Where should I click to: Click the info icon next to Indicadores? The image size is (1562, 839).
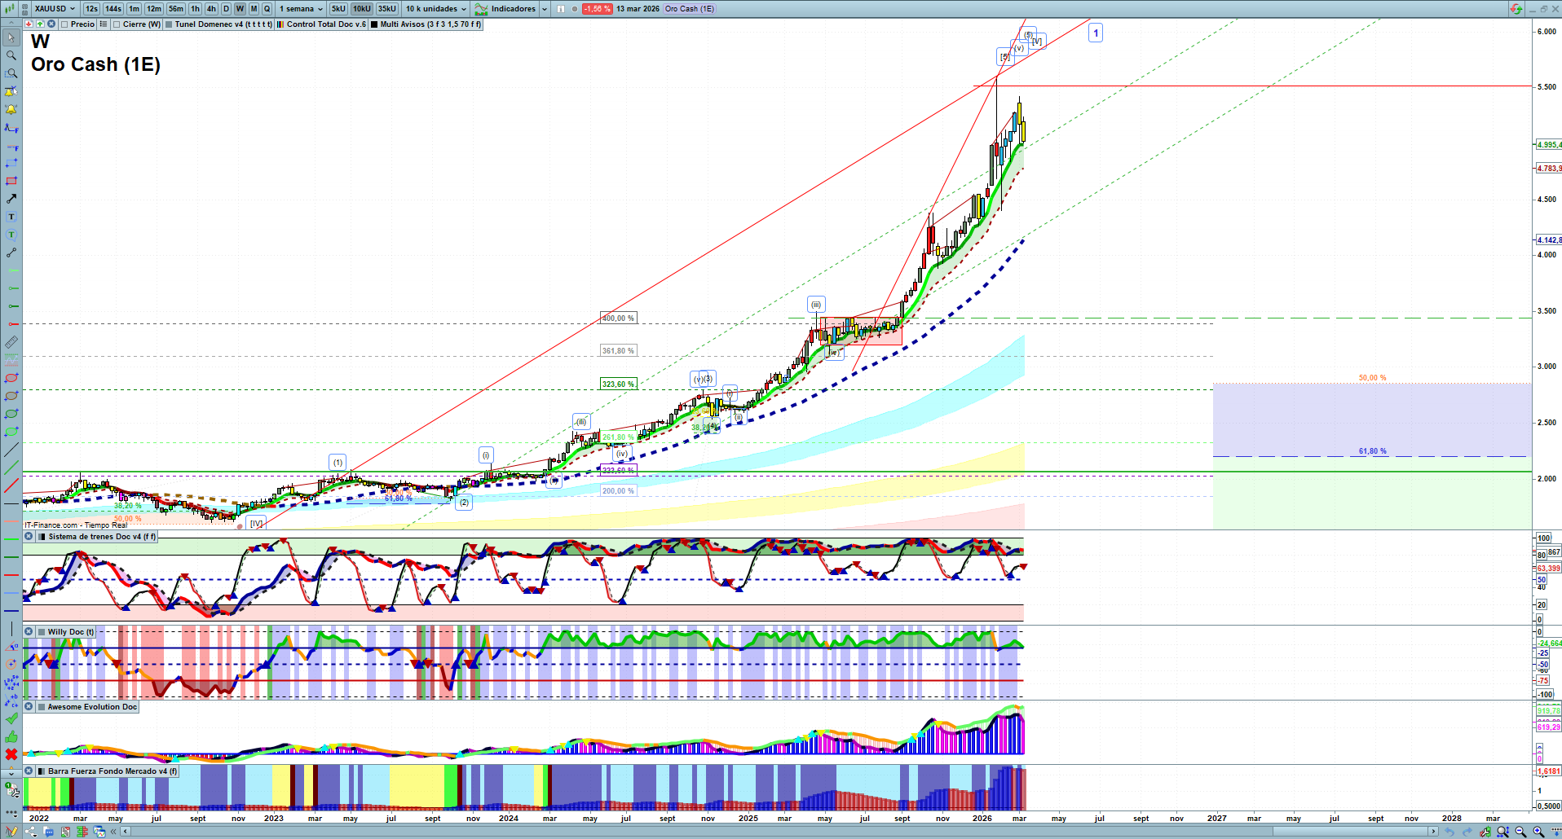(x=561, y=9)
